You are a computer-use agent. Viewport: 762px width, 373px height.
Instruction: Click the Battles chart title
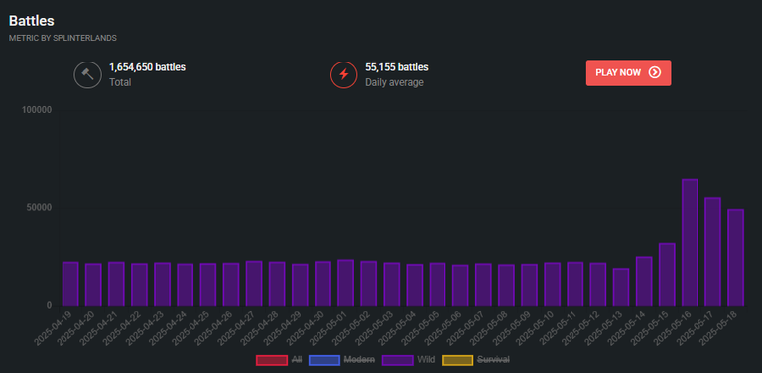(x=31, y=21)
